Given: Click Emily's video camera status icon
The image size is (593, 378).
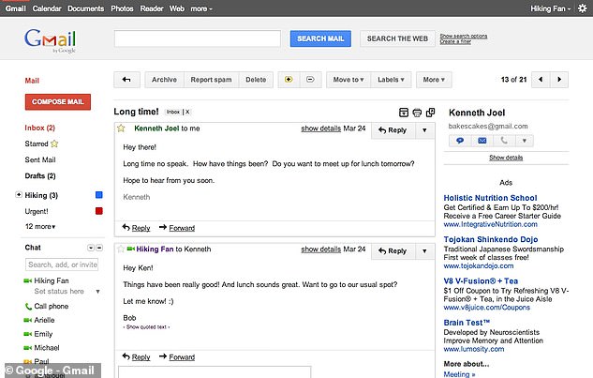Looking at the screenshot, I should (x=27, y=334).
